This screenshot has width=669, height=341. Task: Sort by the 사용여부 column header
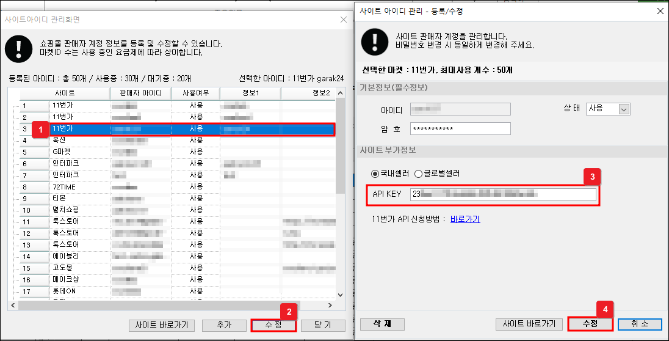196,93
